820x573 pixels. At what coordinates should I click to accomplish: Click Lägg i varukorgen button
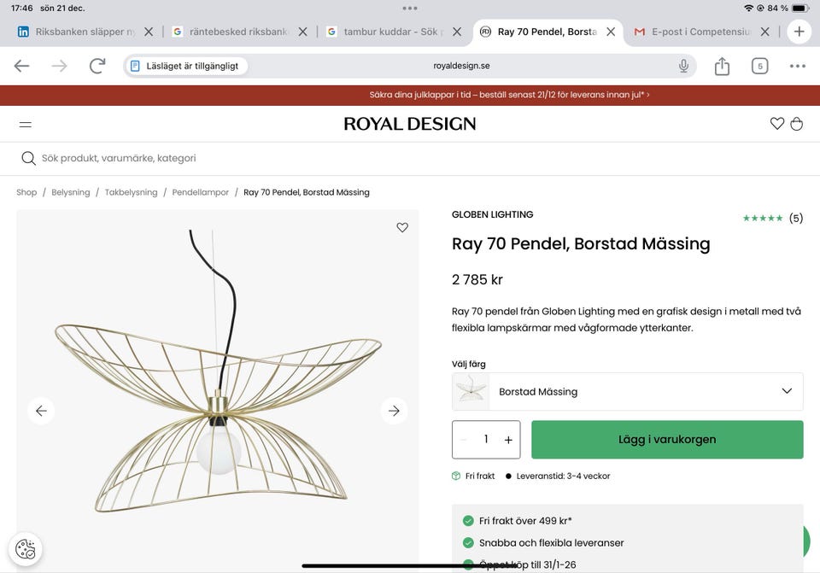(667, 440)
